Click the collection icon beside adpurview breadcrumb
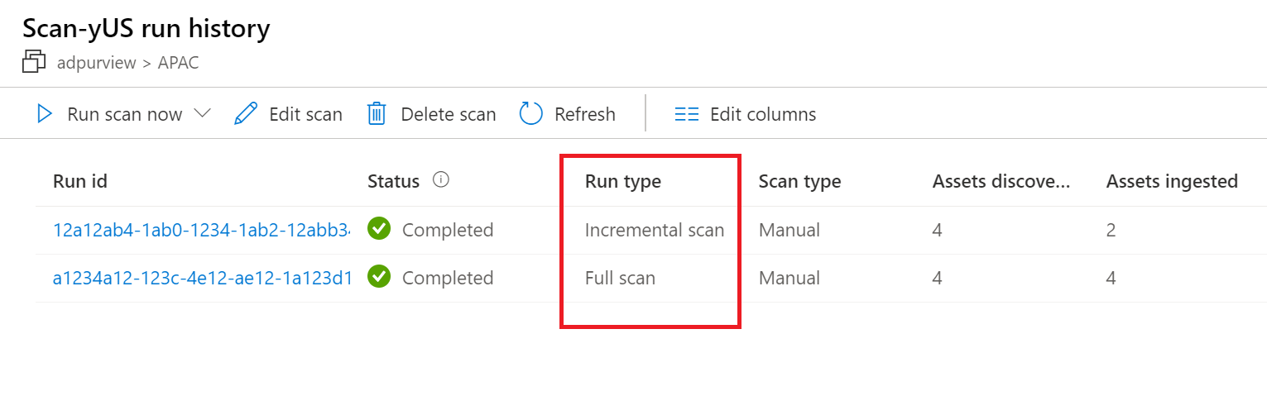Screen dimensions: 1267x415 [x=34, y=62]
